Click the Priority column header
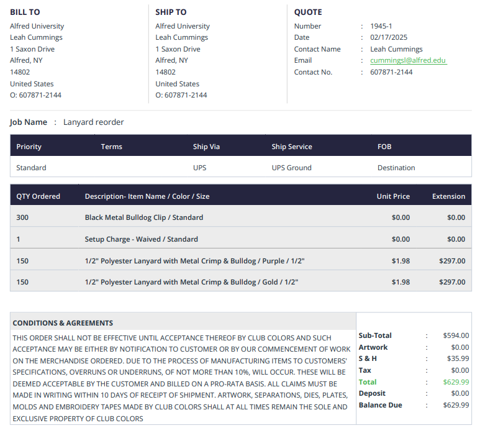The width and height of the screenshot is (480, 433). pos(29,147)
